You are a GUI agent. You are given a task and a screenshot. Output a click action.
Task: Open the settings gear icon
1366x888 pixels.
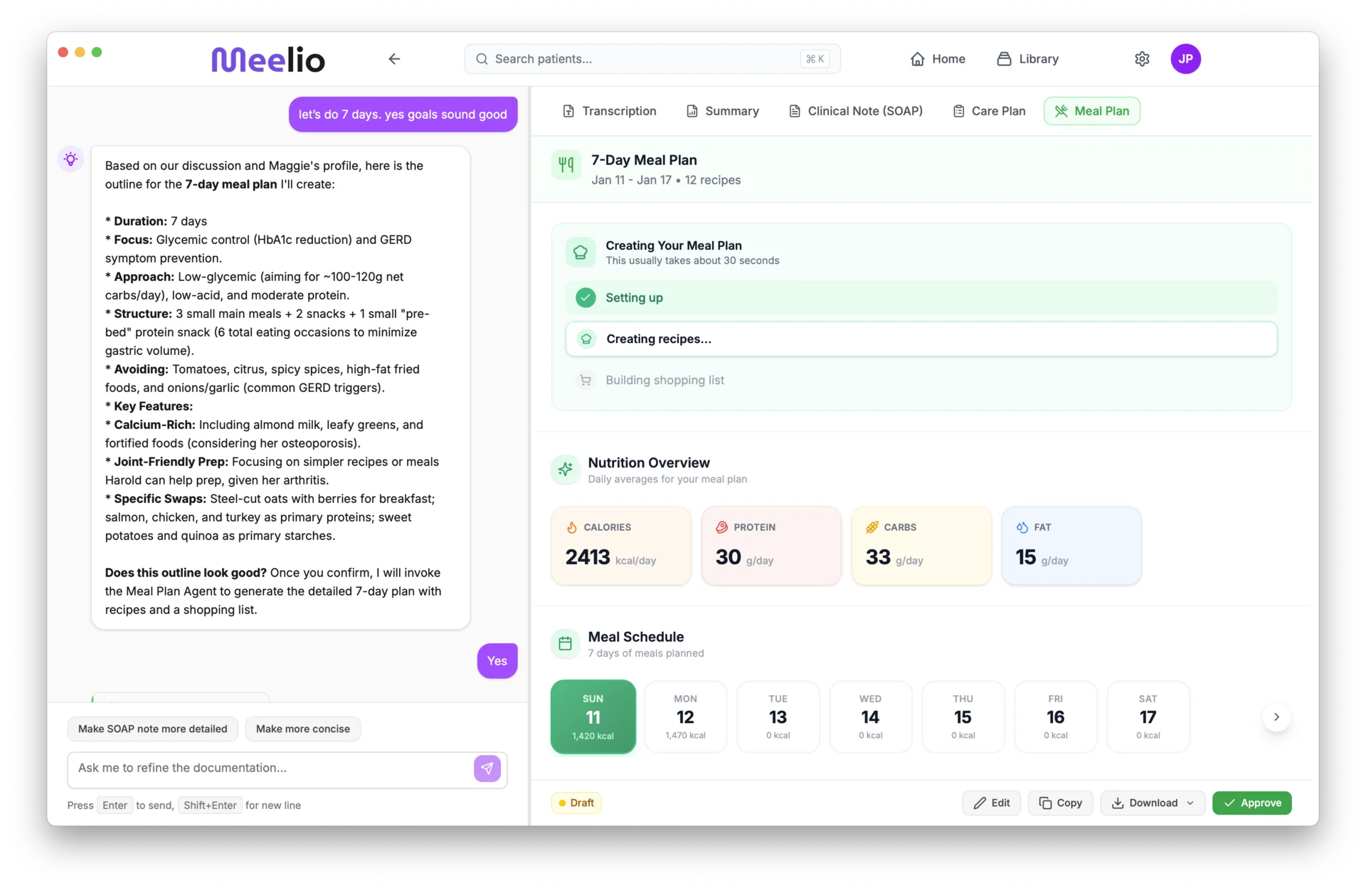(1143, 59)
